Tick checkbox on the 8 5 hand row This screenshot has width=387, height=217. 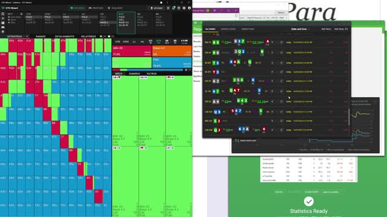(282, 42)
